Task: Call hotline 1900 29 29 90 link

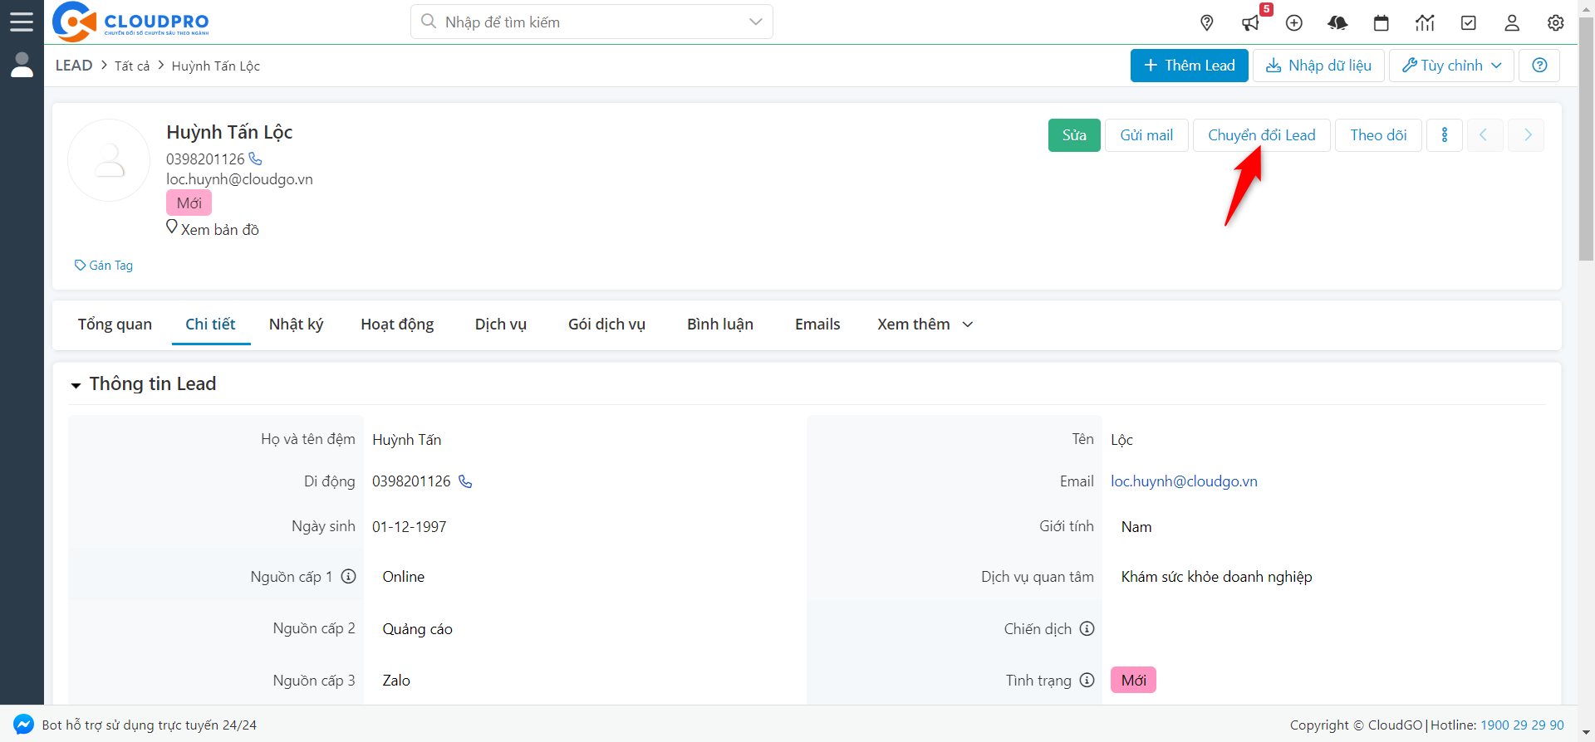Action: click(1522, 725)
